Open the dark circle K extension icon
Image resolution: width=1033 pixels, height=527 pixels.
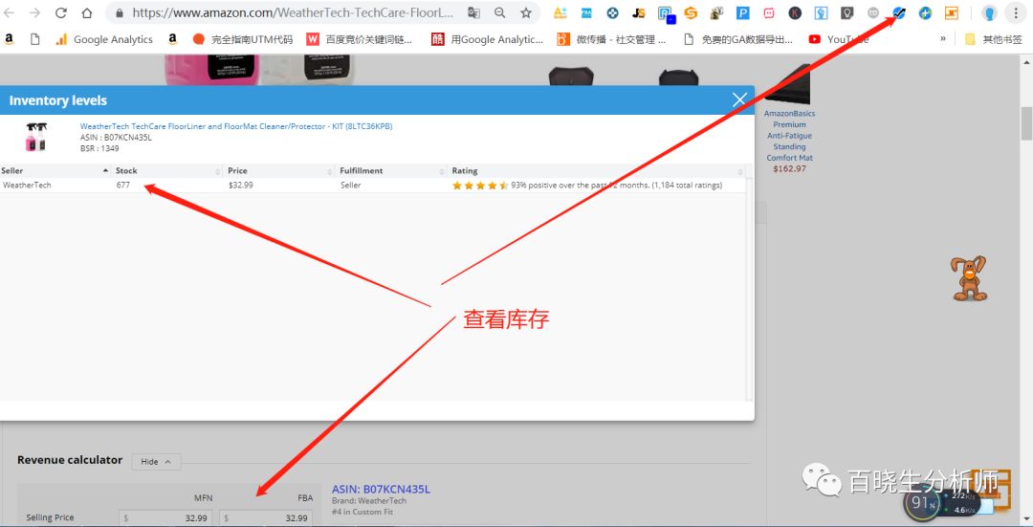point(795,12)
